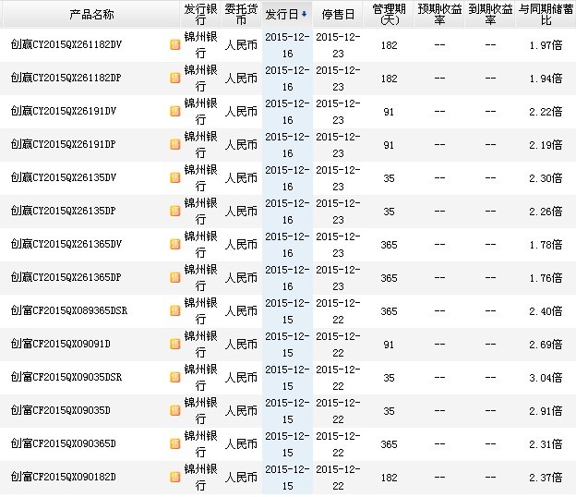The image size is (576, 497).
Task: Click management period 365 for 创富CF2015QX090365D
Action: coord(389,444)
